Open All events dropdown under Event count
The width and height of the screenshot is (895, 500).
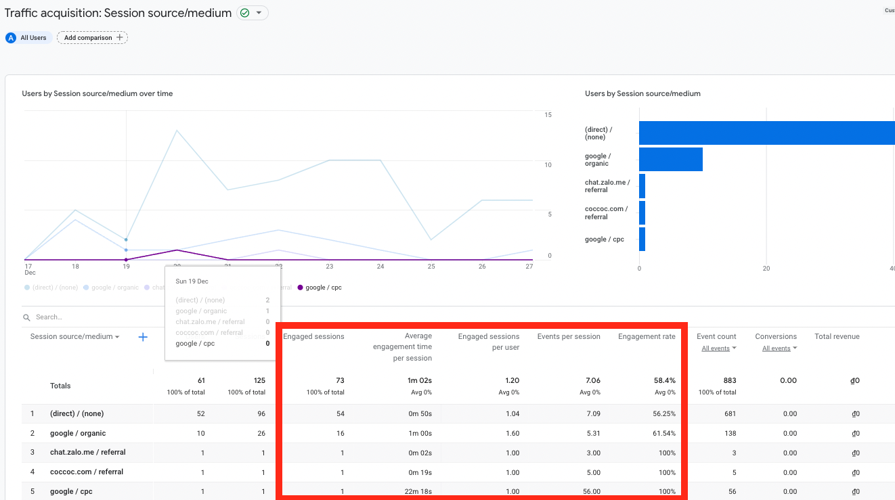[719, 348]
